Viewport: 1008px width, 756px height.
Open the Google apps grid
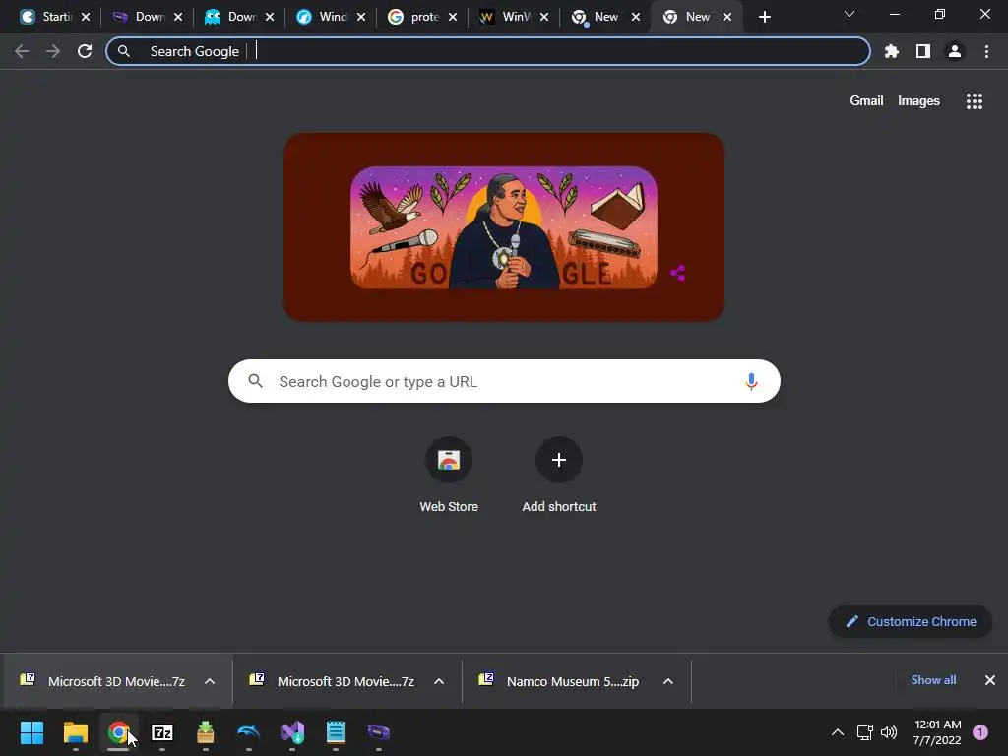(x=974, y=101)
